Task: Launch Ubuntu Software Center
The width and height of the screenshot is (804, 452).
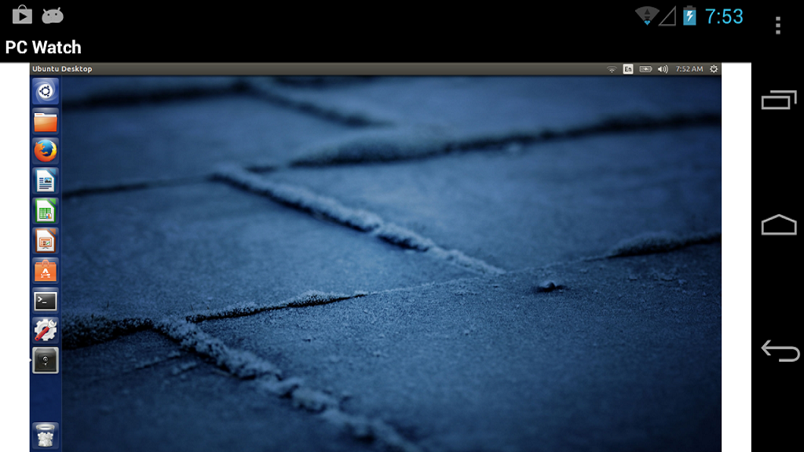Action: pyautogui.click(x=45, y=271)
